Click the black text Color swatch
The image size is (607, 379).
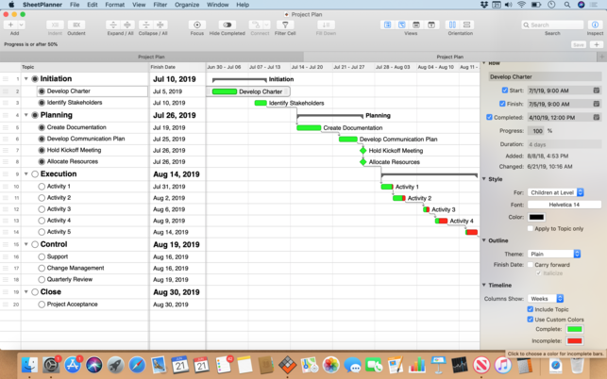coord(536,217)
